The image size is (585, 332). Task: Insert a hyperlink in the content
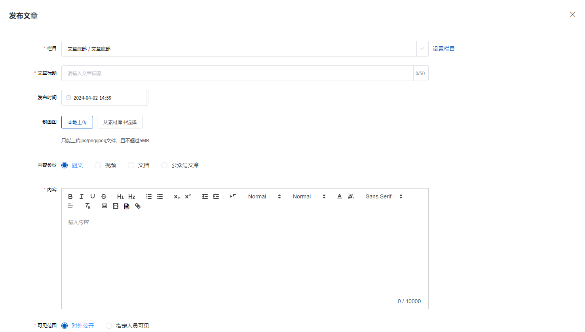click(138, 206)
